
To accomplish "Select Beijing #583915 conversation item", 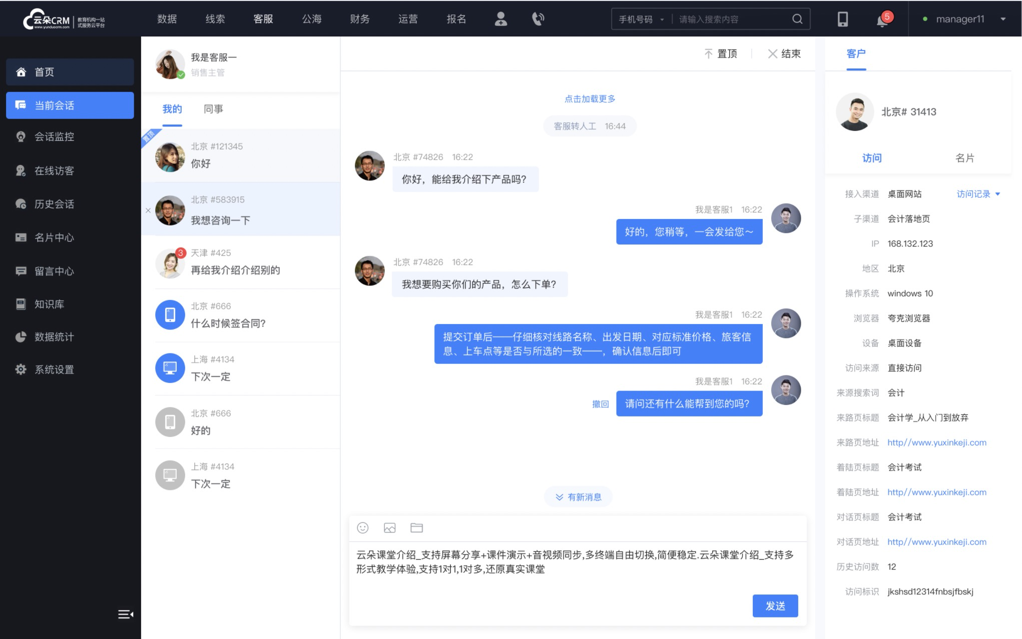I will tap(239, 210).
